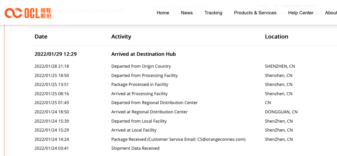Select the Arrived at Destination Hub entry
Viewport: 337px width, 156px height.
[x=144, y=54]
